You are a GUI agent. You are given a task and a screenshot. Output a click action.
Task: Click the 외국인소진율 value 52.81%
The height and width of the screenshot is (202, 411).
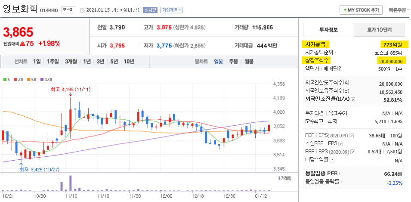(392, 99)
